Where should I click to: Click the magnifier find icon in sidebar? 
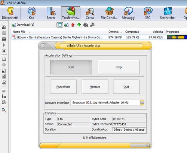click(4, 110)
